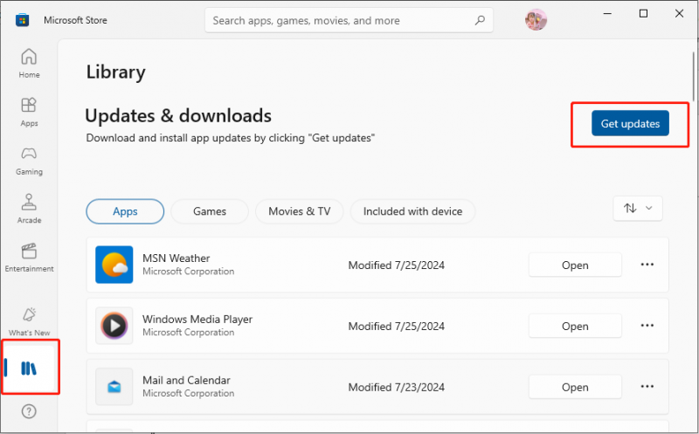Open more options for Mail and Calendar
The height and width of the screenshot is (434, 699).
(x=647, y=387)
